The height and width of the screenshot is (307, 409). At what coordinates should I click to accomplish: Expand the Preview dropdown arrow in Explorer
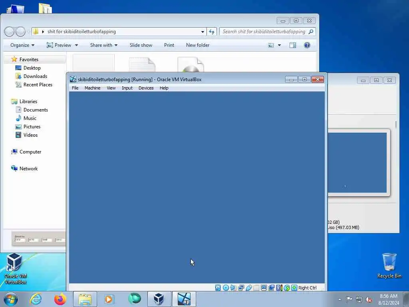[76, 45]
